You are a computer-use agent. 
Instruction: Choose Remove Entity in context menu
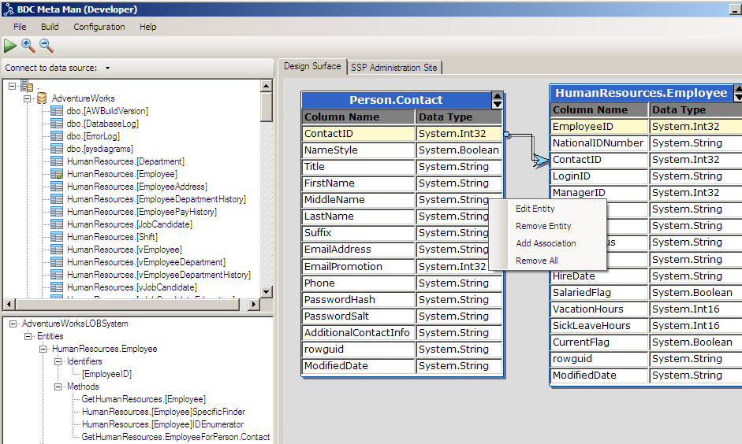(543, 226)
